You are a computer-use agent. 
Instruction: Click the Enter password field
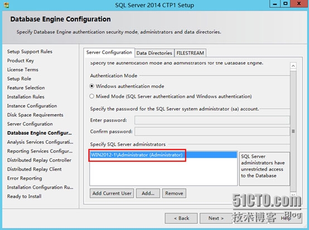tap(212, 120)
